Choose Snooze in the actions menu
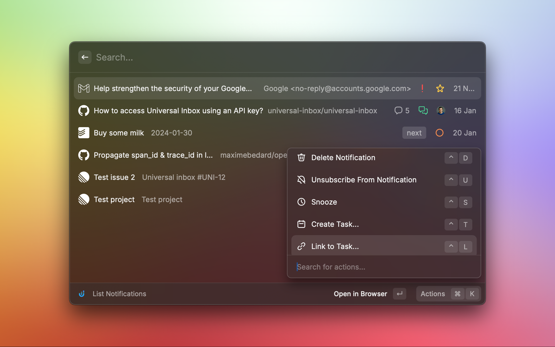 pyautogui.click(x=324, y=202)
